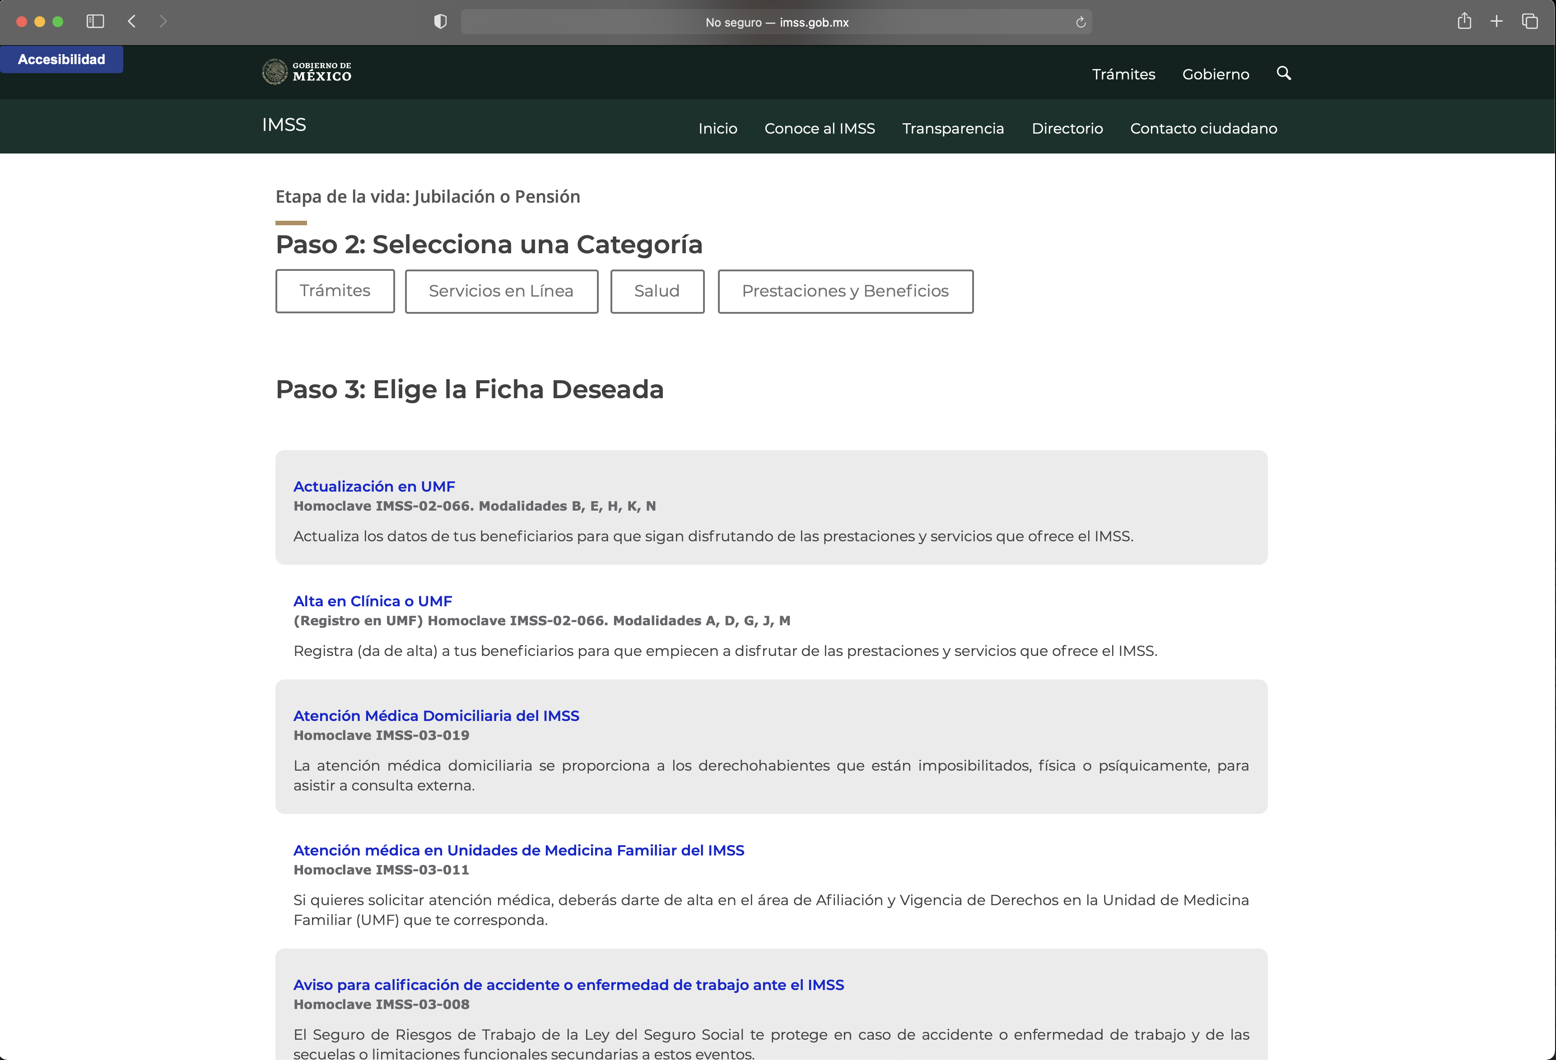The width and height of the screenshot is (1556, 1060).
Task: Open the Accesibilidad button
Action: click(x=61, y=60)
